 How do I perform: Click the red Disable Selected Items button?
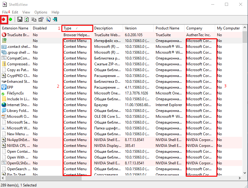point(4,19)
